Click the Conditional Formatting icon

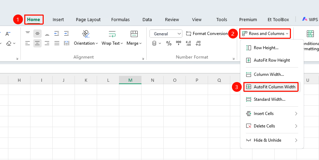tap(310, 34)
